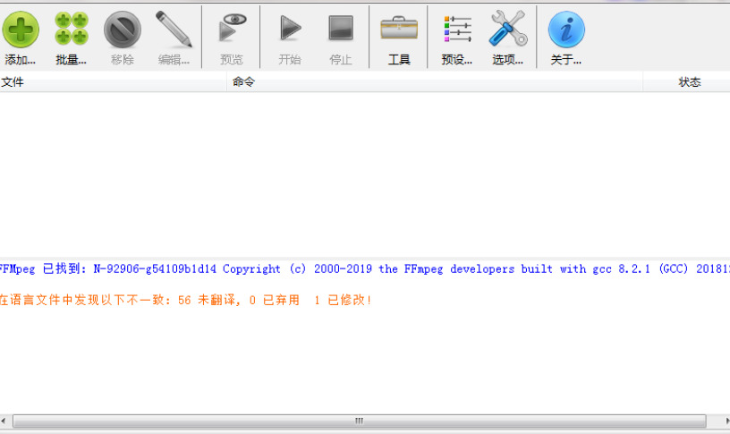Image resolution: width=730 pixels, height=434 pixels.
Task: Click the orange 在语言文件中发现以下不一致 log line
Action: coord(185,301)
